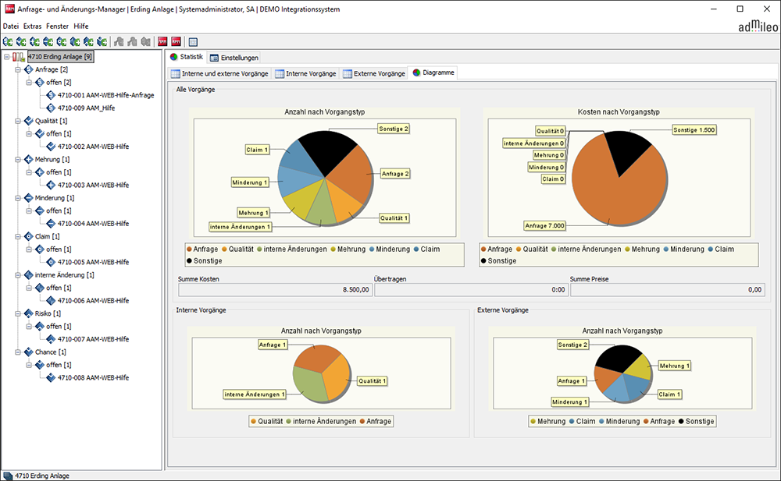The width and height of the screenshot is (781, 481).
Task: Select tree item 4710-008 AAM-WEB-Hilfe
Action: pyautogui.click(x=93, y=377)
